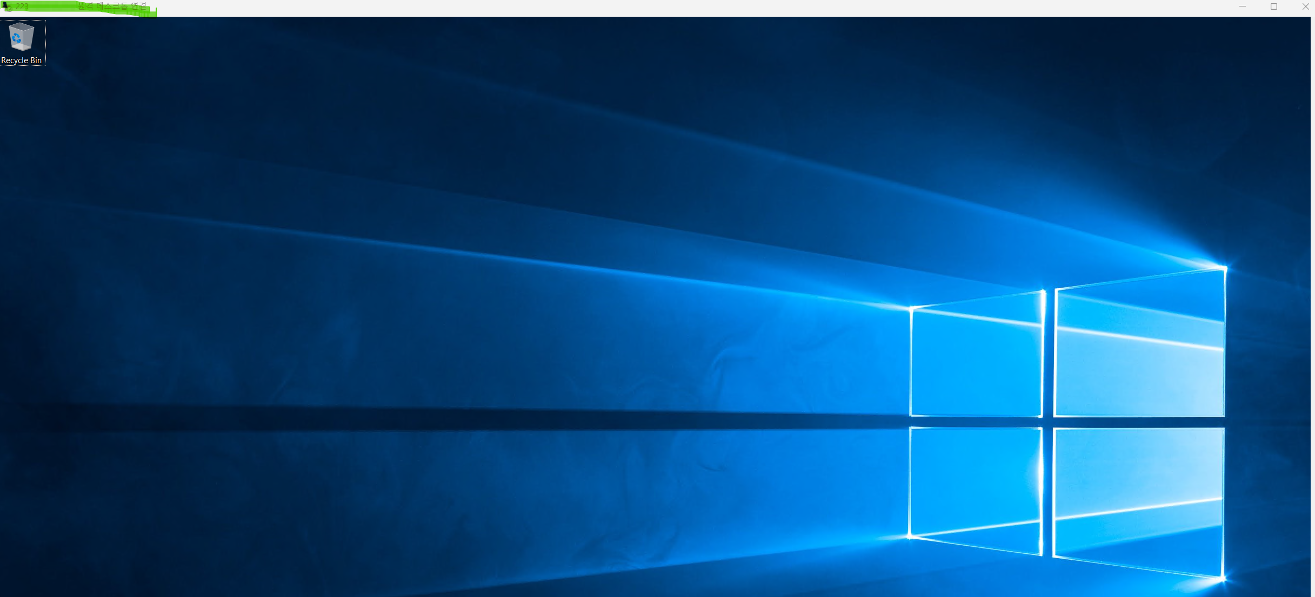Image resolution: width=1315 pixels, height=597 pixels.
Task: Close the remote desktop connection window
Action: (1305, 6)
